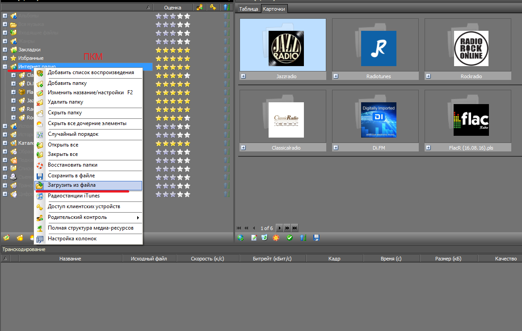Expand the Избранные folder in the tree
The width and height of the screenshot is (522, 331).
pyautogui.click(x=5, y=58)
